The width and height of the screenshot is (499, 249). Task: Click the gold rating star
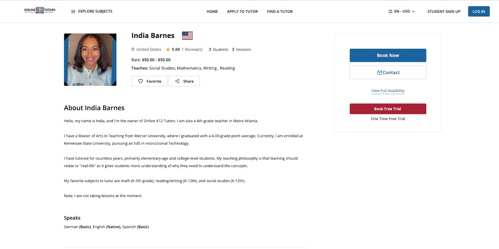[x=168, y=49]
